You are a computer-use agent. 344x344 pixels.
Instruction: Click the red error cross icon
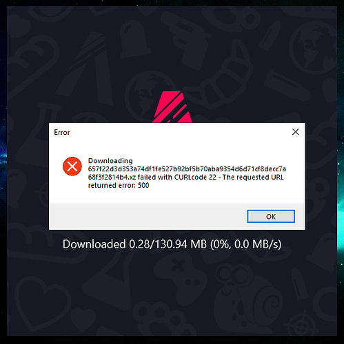[x=72, y=166]
